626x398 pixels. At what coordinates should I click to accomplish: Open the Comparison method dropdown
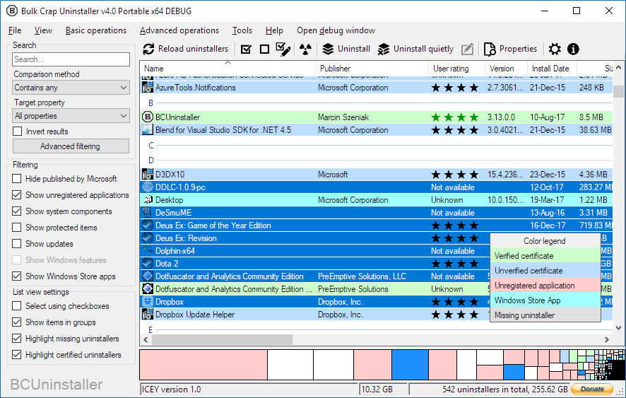[71, 88]
